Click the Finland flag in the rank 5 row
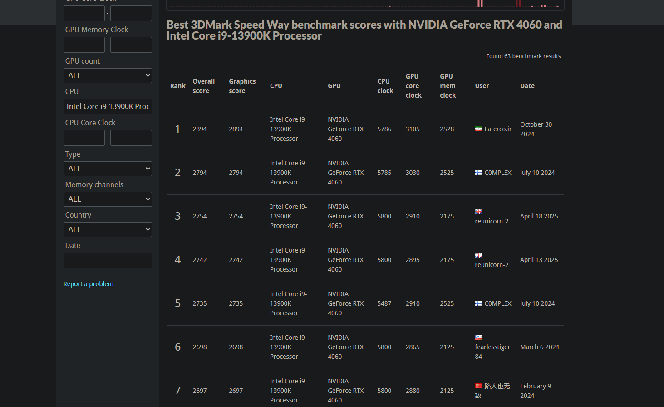Screen dimensions: 664x407 [x=478, y=303]
